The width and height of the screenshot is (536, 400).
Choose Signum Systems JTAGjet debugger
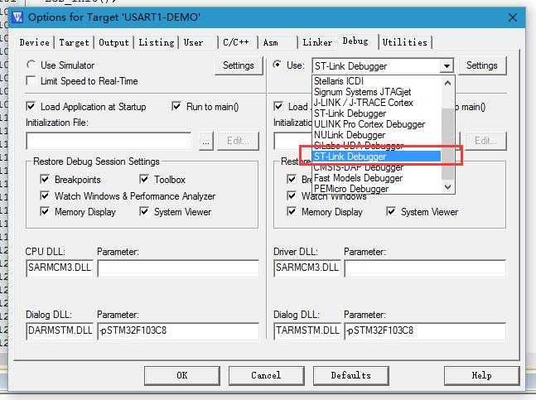pos(376,92)
